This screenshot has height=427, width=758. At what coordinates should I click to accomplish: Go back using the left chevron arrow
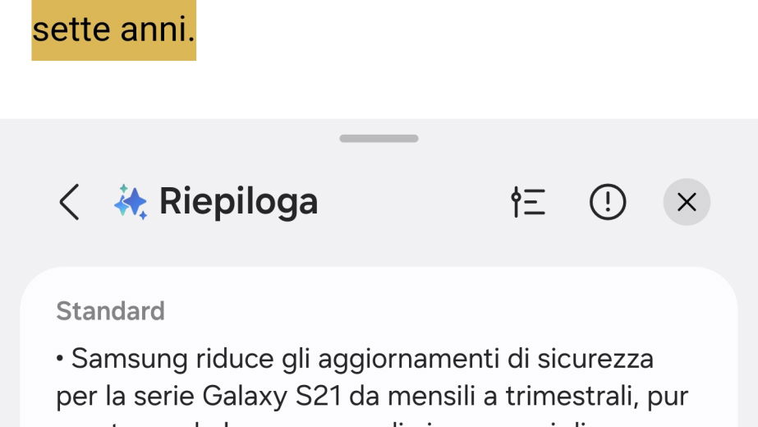(x=70, y=202)
